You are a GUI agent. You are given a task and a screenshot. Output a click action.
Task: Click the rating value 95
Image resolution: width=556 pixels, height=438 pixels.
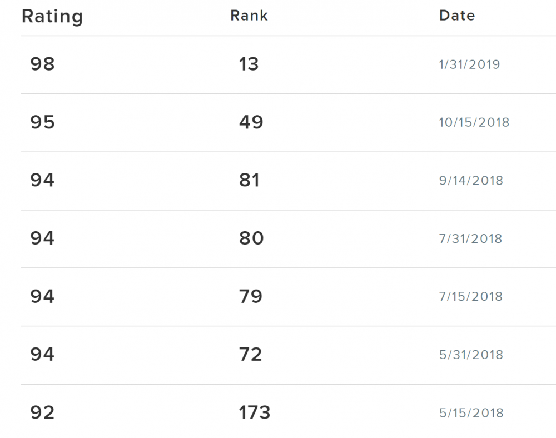pos(43,122)
